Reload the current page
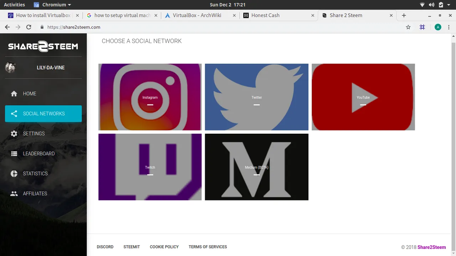The height and width of the screenshot is (256, 456). 29,27
